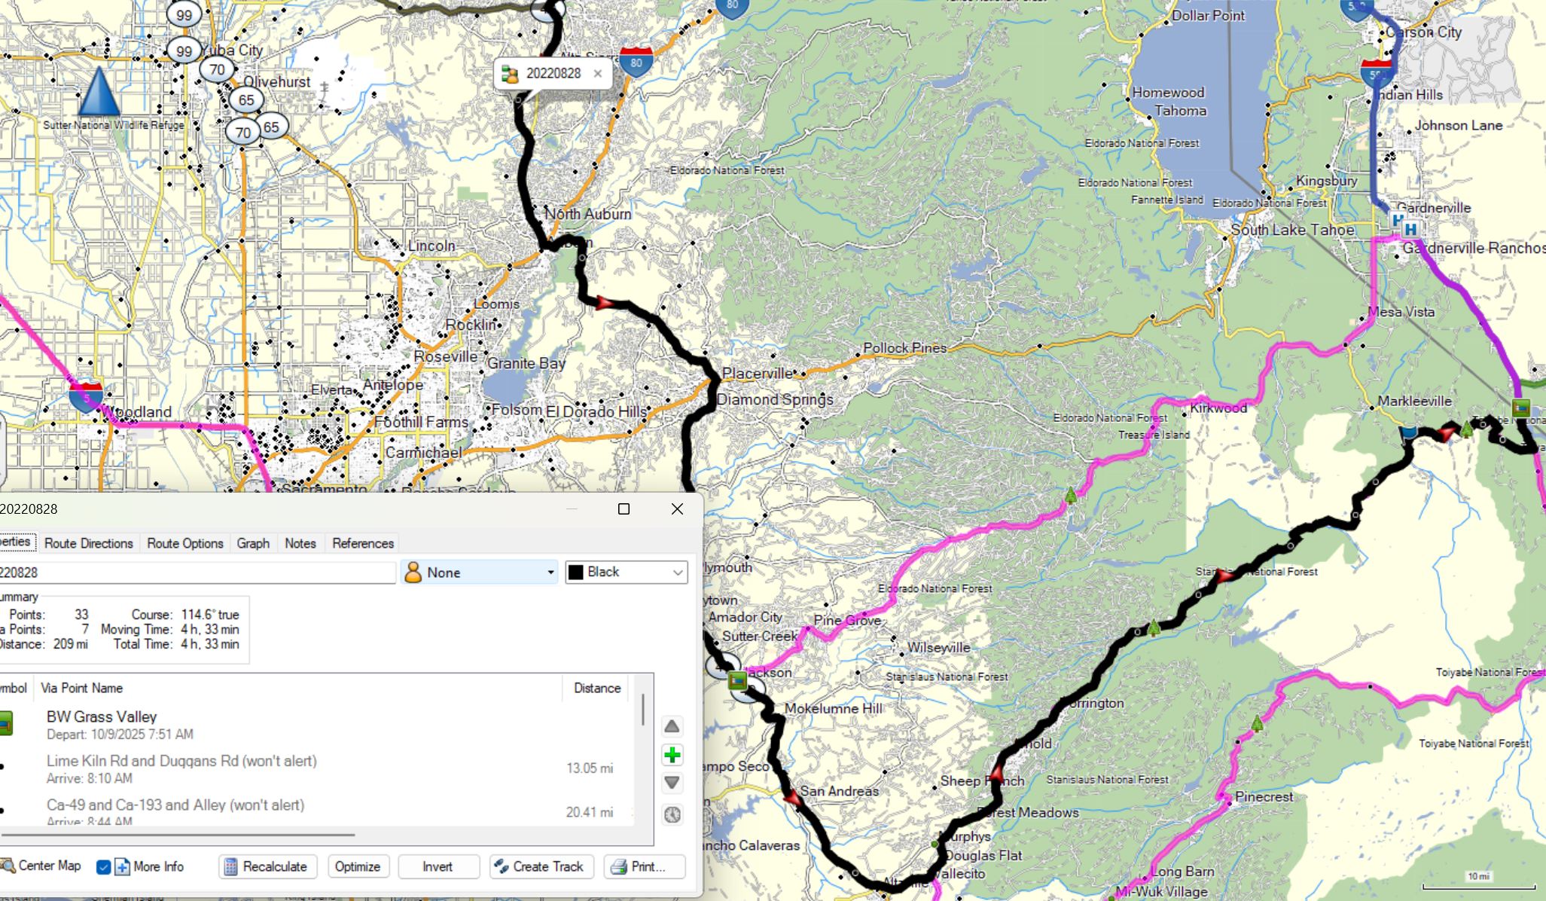Open the Print dialog
The width and height of the screenshot is (1546, 901).
(644, 866)
